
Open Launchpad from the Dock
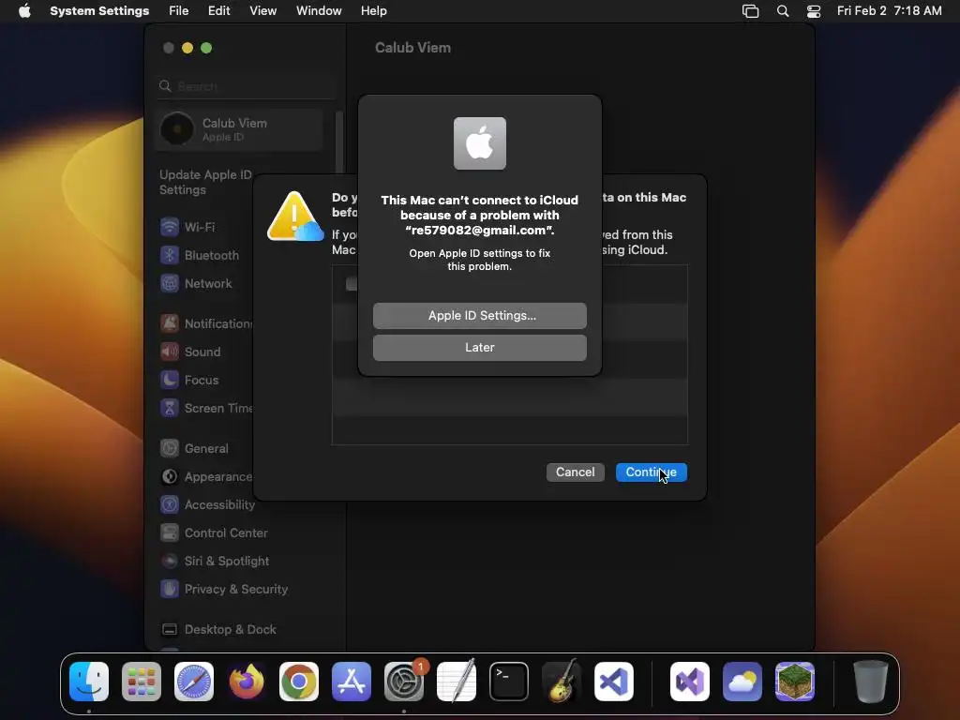pos(142,682)
